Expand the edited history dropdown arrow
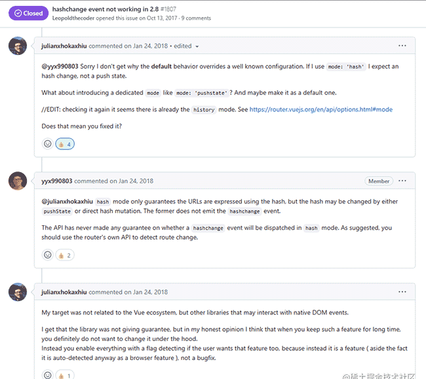The width and height of the screenshot is (426, 379). point(197,46)
